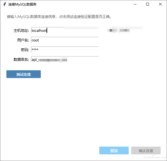The image size is (167, 161).
Task: Click the feather app icon in title bar
Action: [x=4, y=4]
